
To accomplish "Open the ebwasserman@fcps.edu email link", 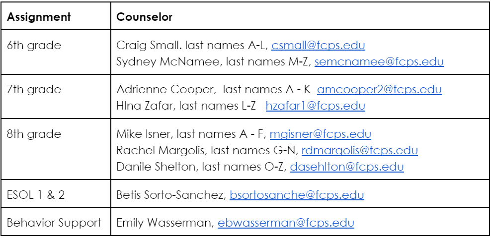I will pos(286,223).
